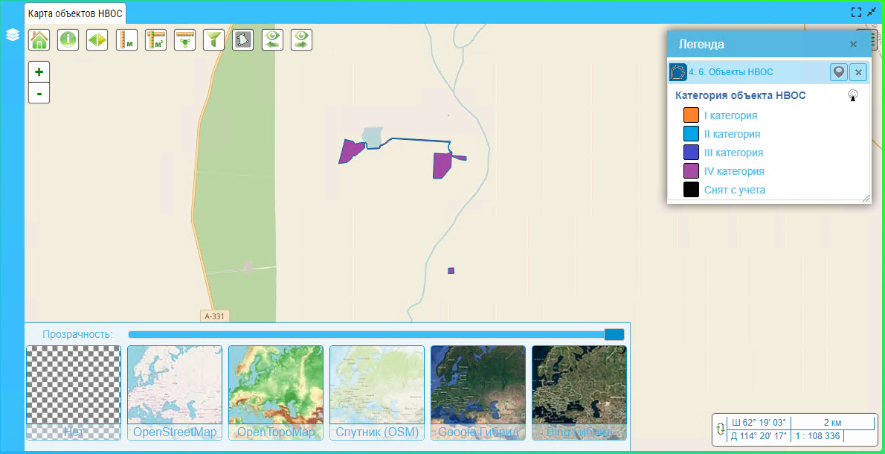Click the IV категория legend entry

point(733,171)
